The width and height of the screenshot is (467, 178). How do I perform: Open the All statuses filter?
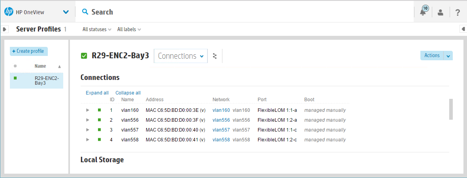point(97,30)
